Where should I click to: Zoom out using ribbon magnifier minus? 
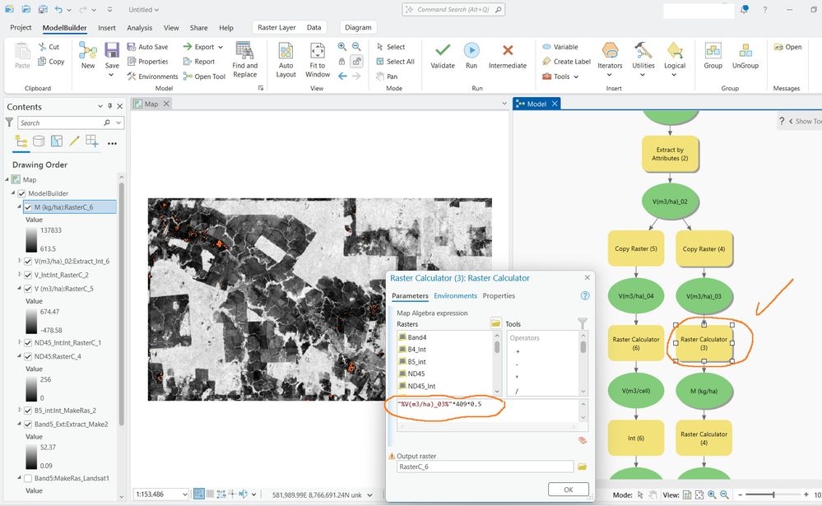356,47
